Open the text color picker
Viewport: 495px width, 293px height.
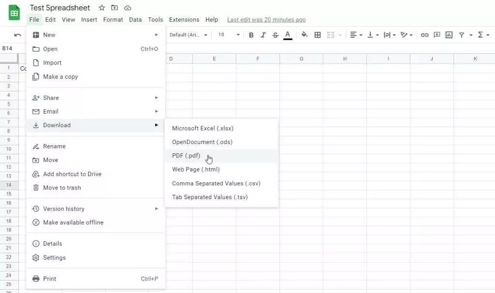pyautogui.click(x=288, y=35)
